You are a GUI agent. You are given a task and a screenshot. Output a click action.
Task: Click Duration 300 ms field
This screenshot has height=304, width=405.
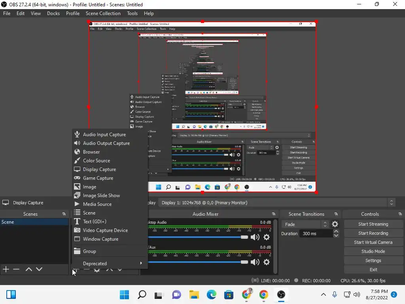click(x=317, y=234)
